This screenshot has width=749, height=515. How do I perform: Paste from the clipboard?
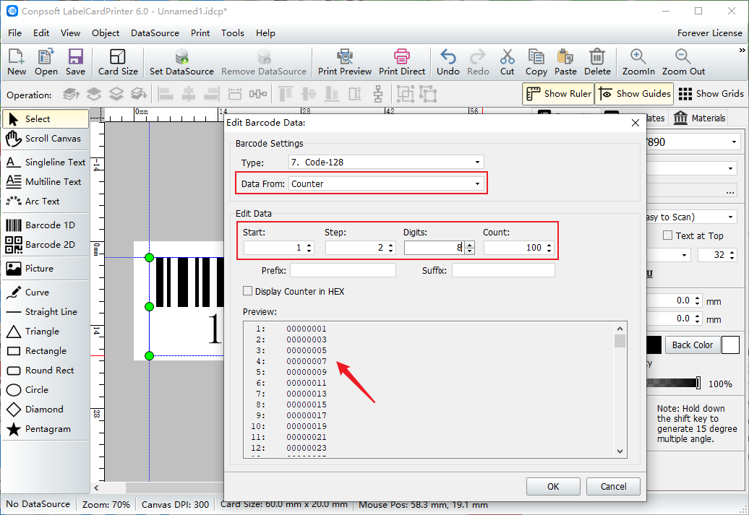565,62
